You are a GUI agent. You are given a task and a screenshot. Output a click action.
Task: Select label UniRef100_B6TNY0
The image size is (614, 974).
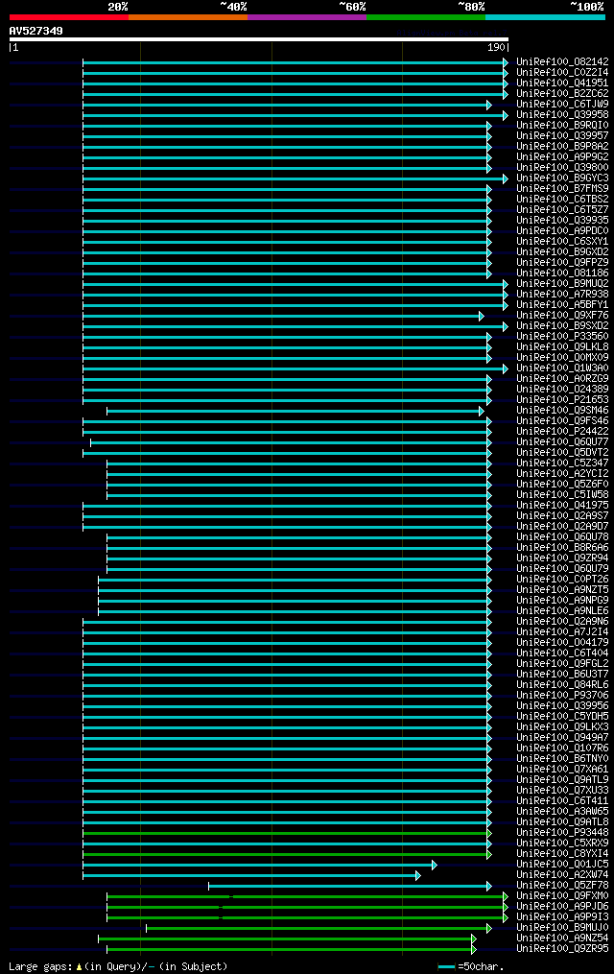point(562,758)
